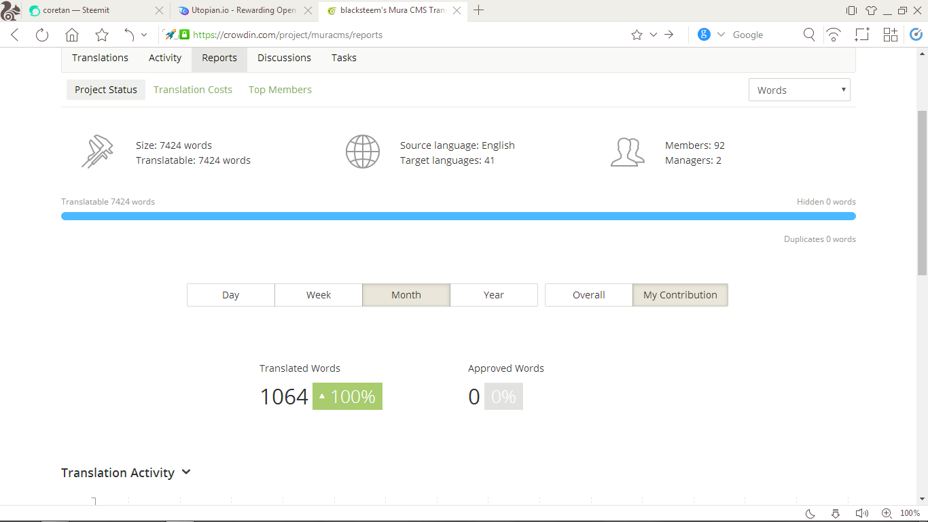The width and height of the screenshot is (928, 522).
Task: Open the skin shirt icon
Action: tap(871, 10)
